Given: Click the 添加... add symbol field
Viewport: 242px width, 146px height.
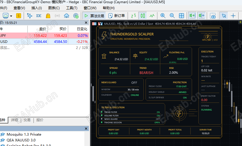Looking at the screenshot, I should pos(5,48).
